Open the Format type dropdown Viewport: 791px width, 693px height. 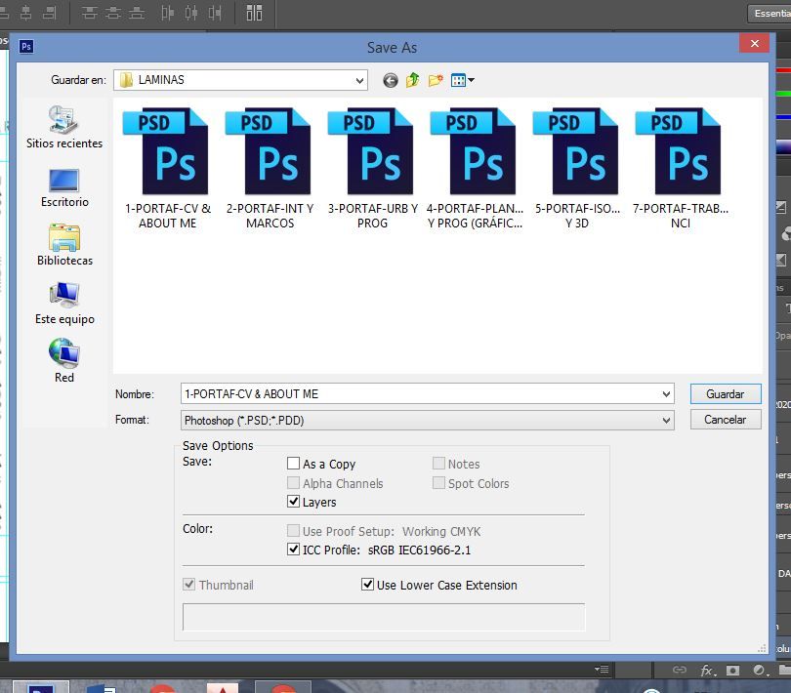[x=428, y=420]
